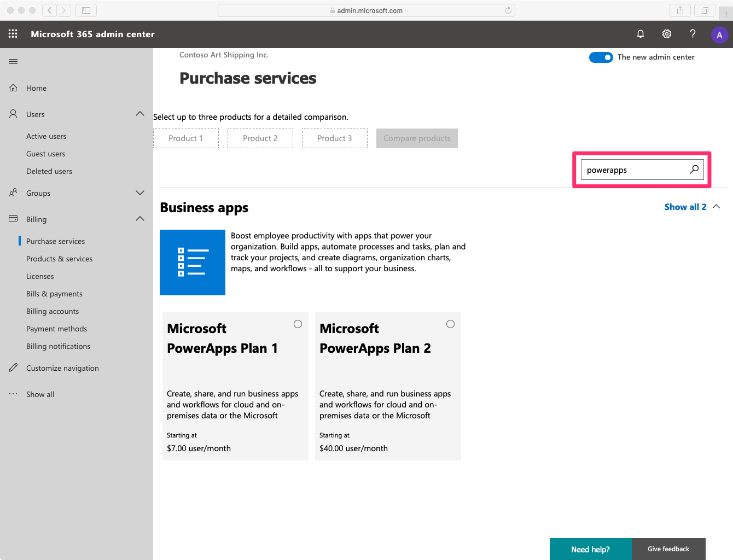Screen dimensions: 733x560
Task: Open Active users
Action: pyautogui.click(x=46, y=136)
